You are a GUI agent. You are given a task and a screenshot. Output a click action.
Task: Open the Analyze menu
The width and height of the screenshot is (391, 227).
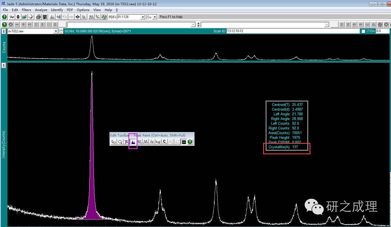click(41, 10)
